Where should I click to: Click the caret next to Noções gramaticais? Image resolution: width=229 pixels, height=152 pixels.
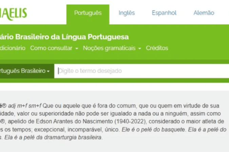point(139,48)
